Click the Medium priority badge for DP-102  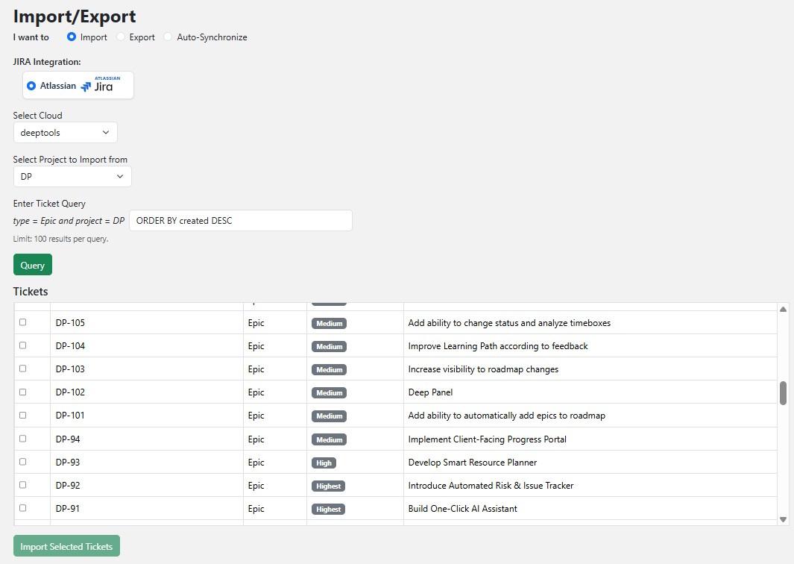point(329,392)
